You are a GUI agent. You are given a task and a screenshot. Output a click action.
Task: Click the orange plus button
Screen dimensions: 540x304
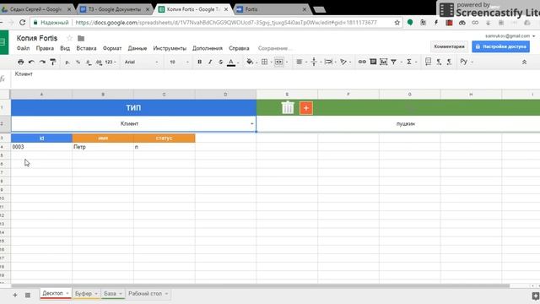305,108
